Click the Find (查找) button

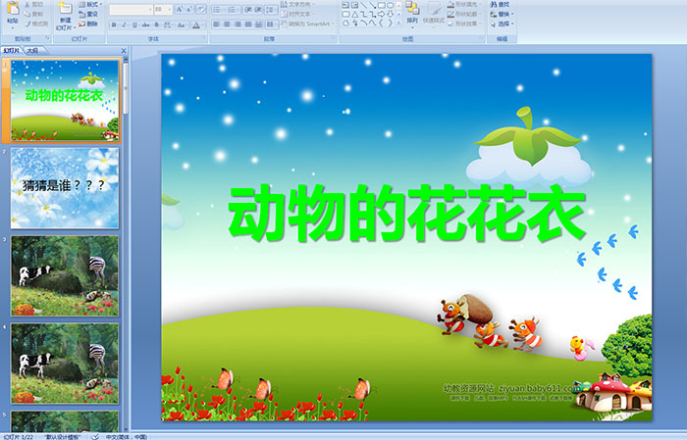pyautogui.click(x=500, y=4)
